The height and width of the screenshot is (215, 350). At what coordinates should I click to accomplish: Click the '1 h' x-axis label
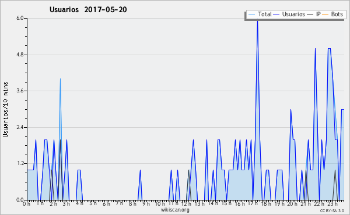pos(40,203)
